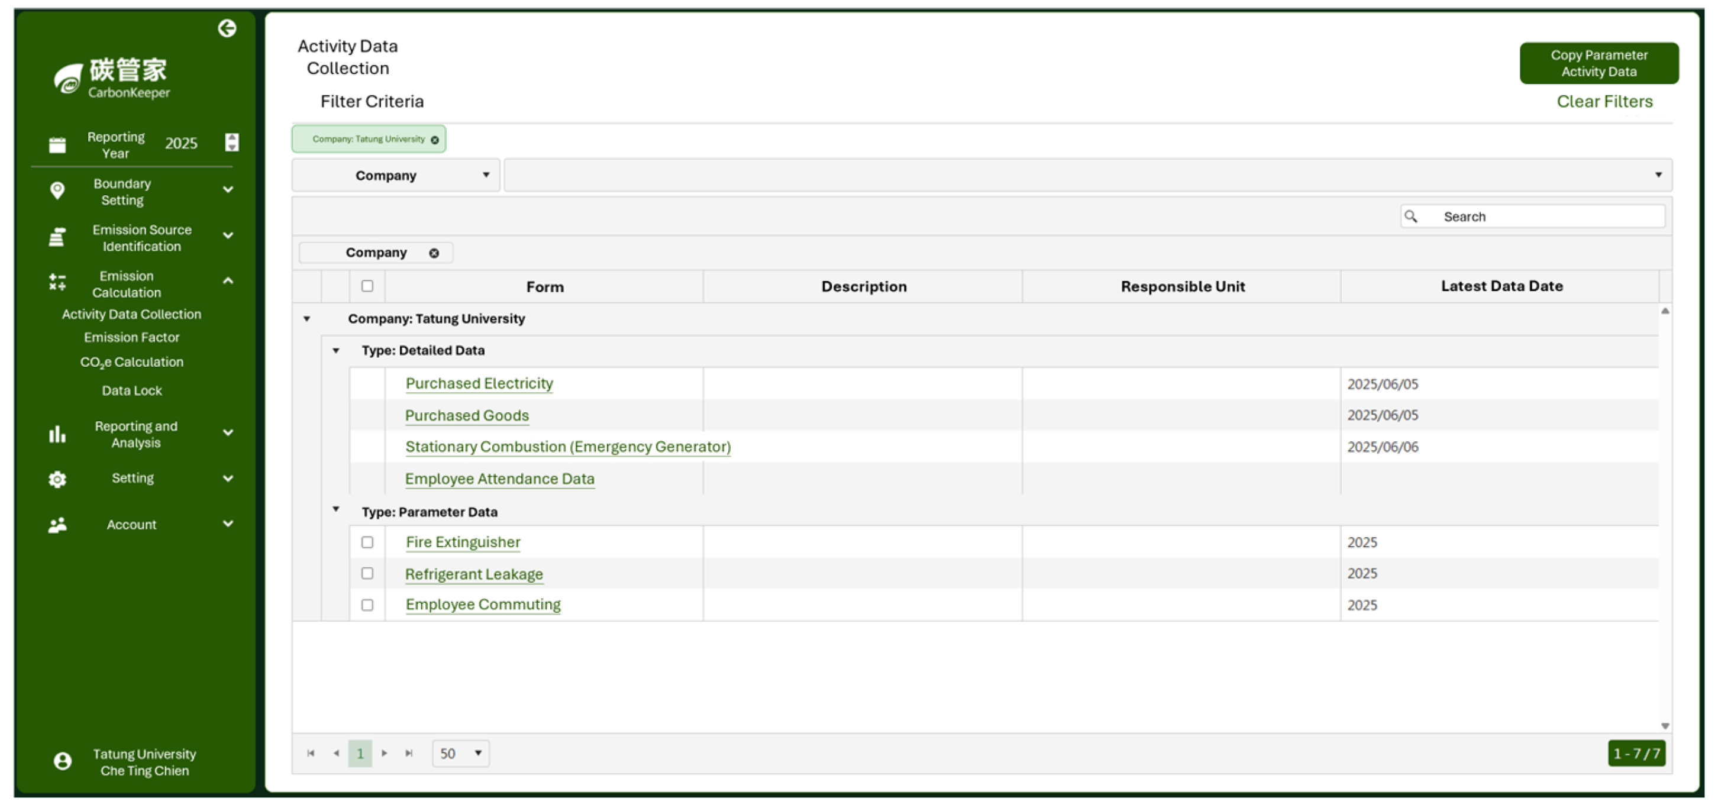Check the Refrigerant Leakage row checkbox
Viewport: 1718px width, 811px height.
(367, 574)
